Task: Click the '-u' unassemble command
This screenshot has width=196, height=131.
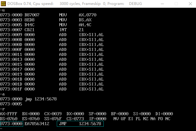Action: pyautogui.click(x=2, y=10)
